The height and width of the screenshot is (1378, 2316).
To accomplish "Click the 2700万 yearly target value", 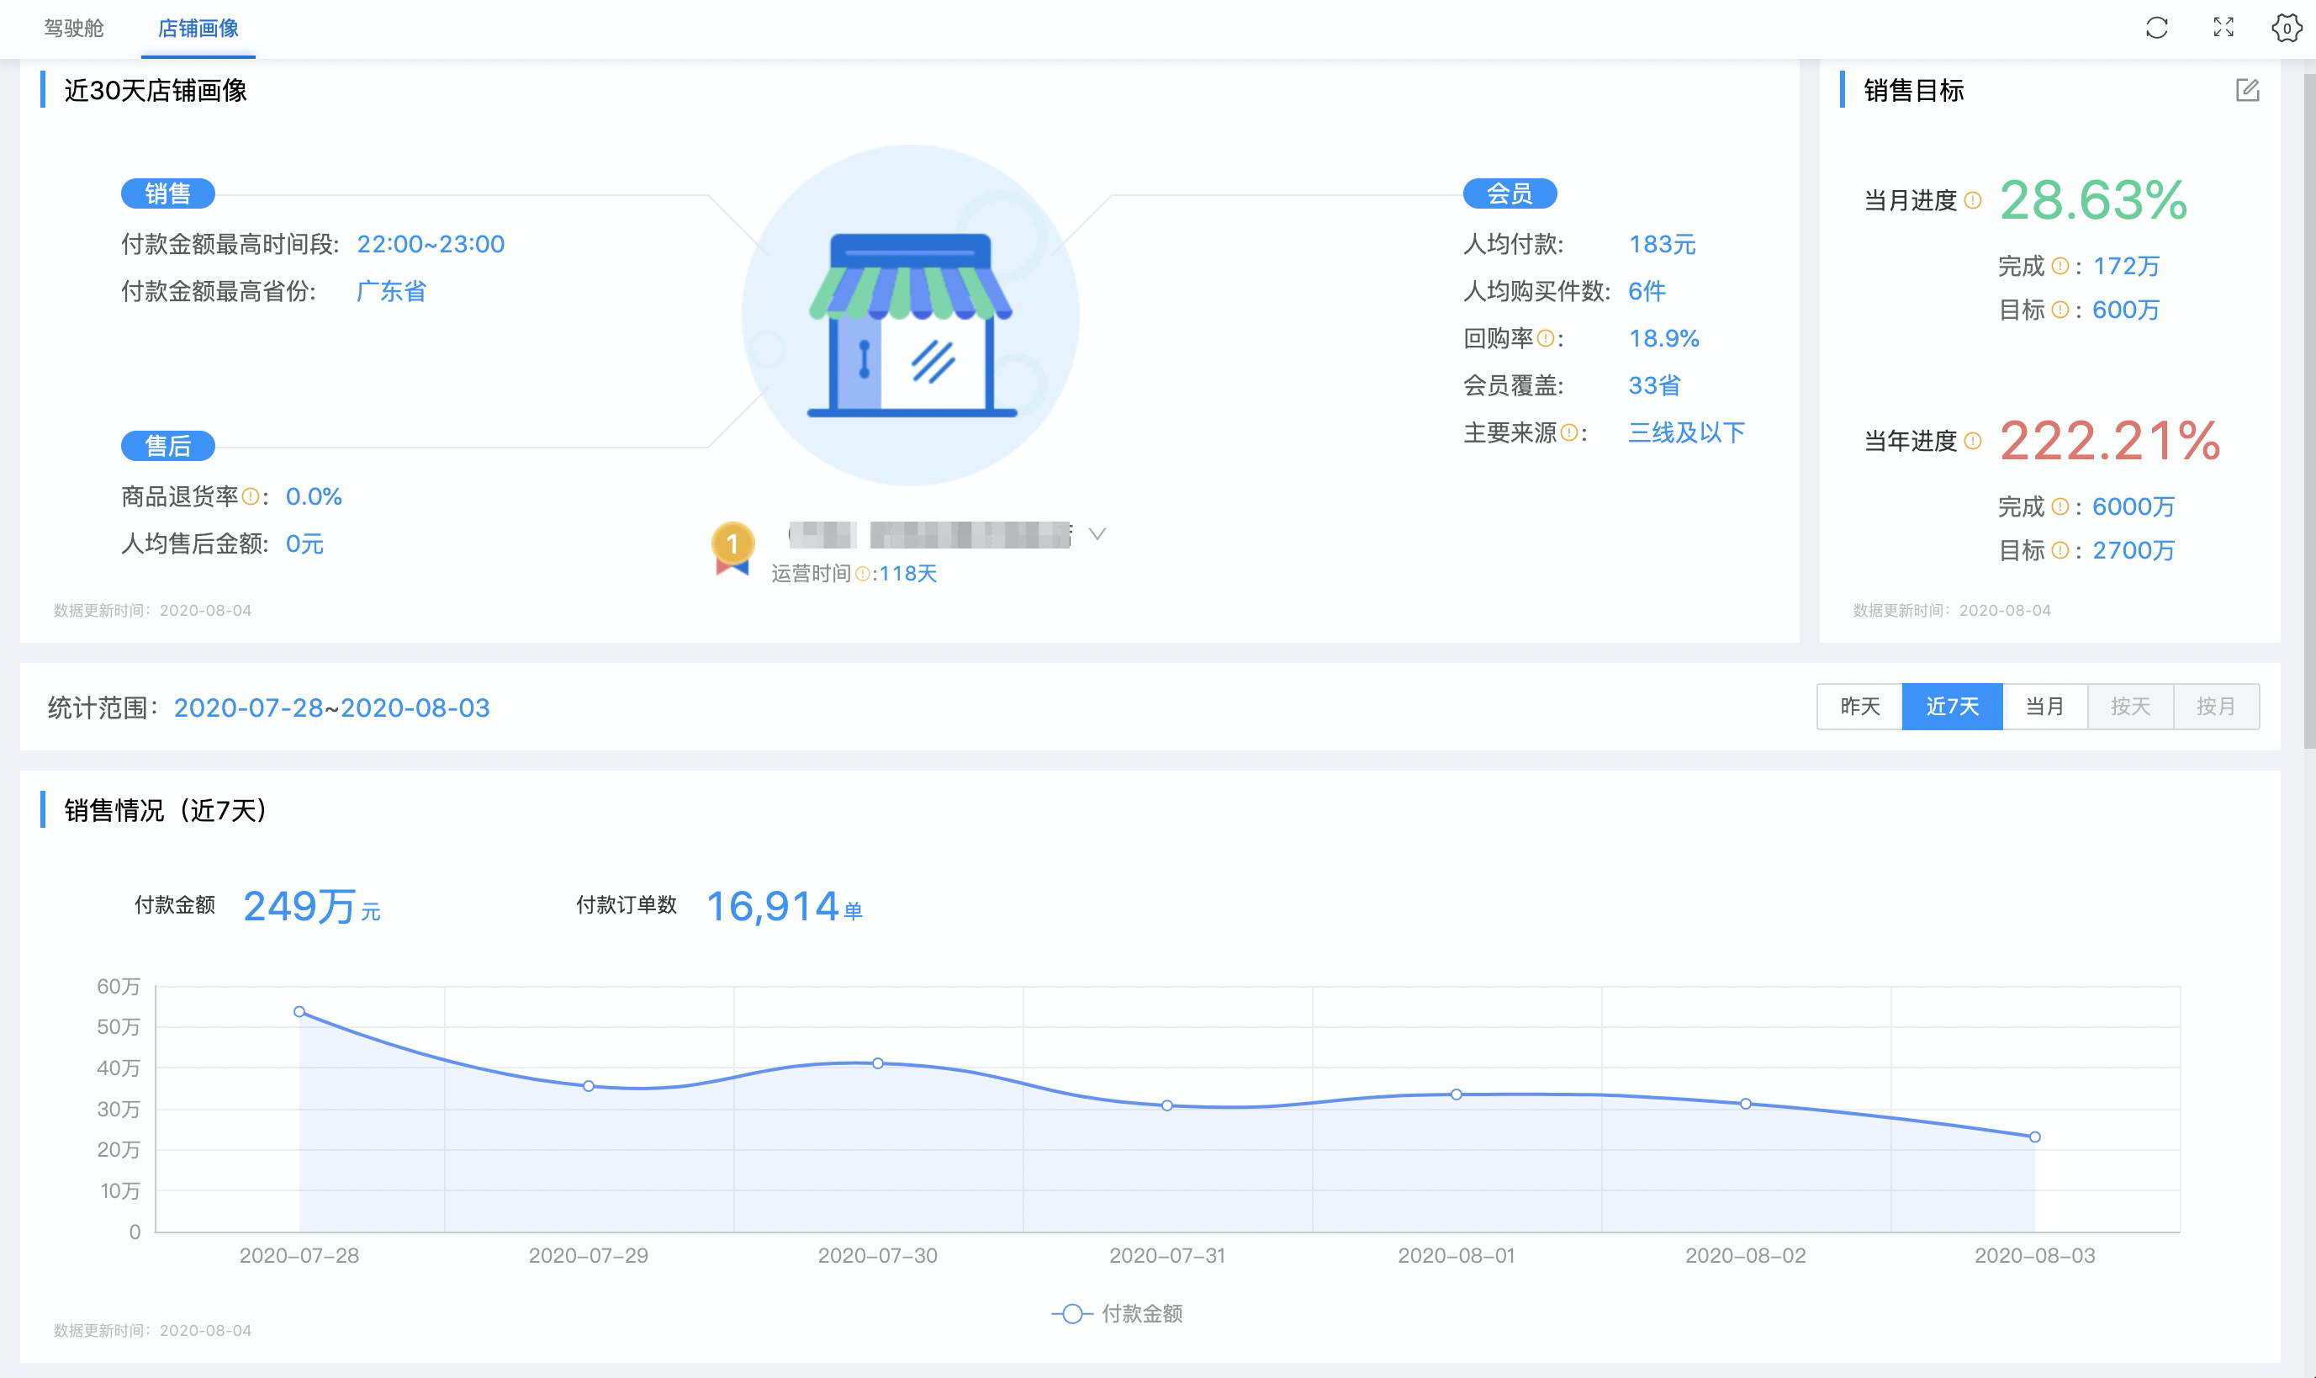I will (x=2134, y=551).
